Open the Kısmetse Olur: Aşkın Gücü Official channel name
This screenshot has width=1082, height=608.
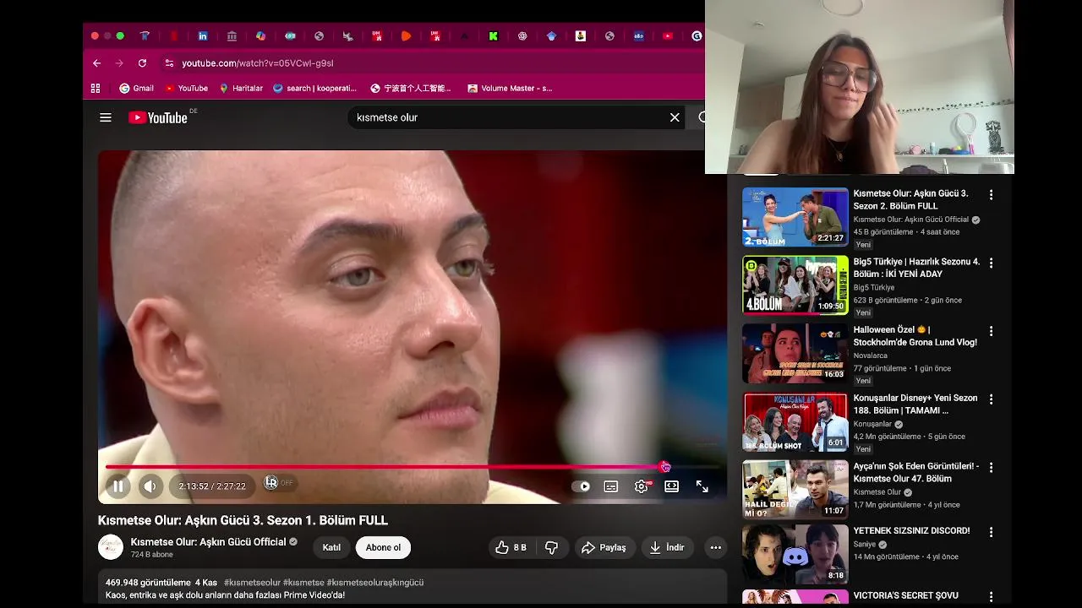point(208,541)
